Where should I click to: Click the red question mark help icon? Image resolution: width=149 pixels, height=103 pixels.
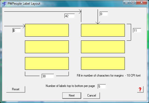(140, 89)
